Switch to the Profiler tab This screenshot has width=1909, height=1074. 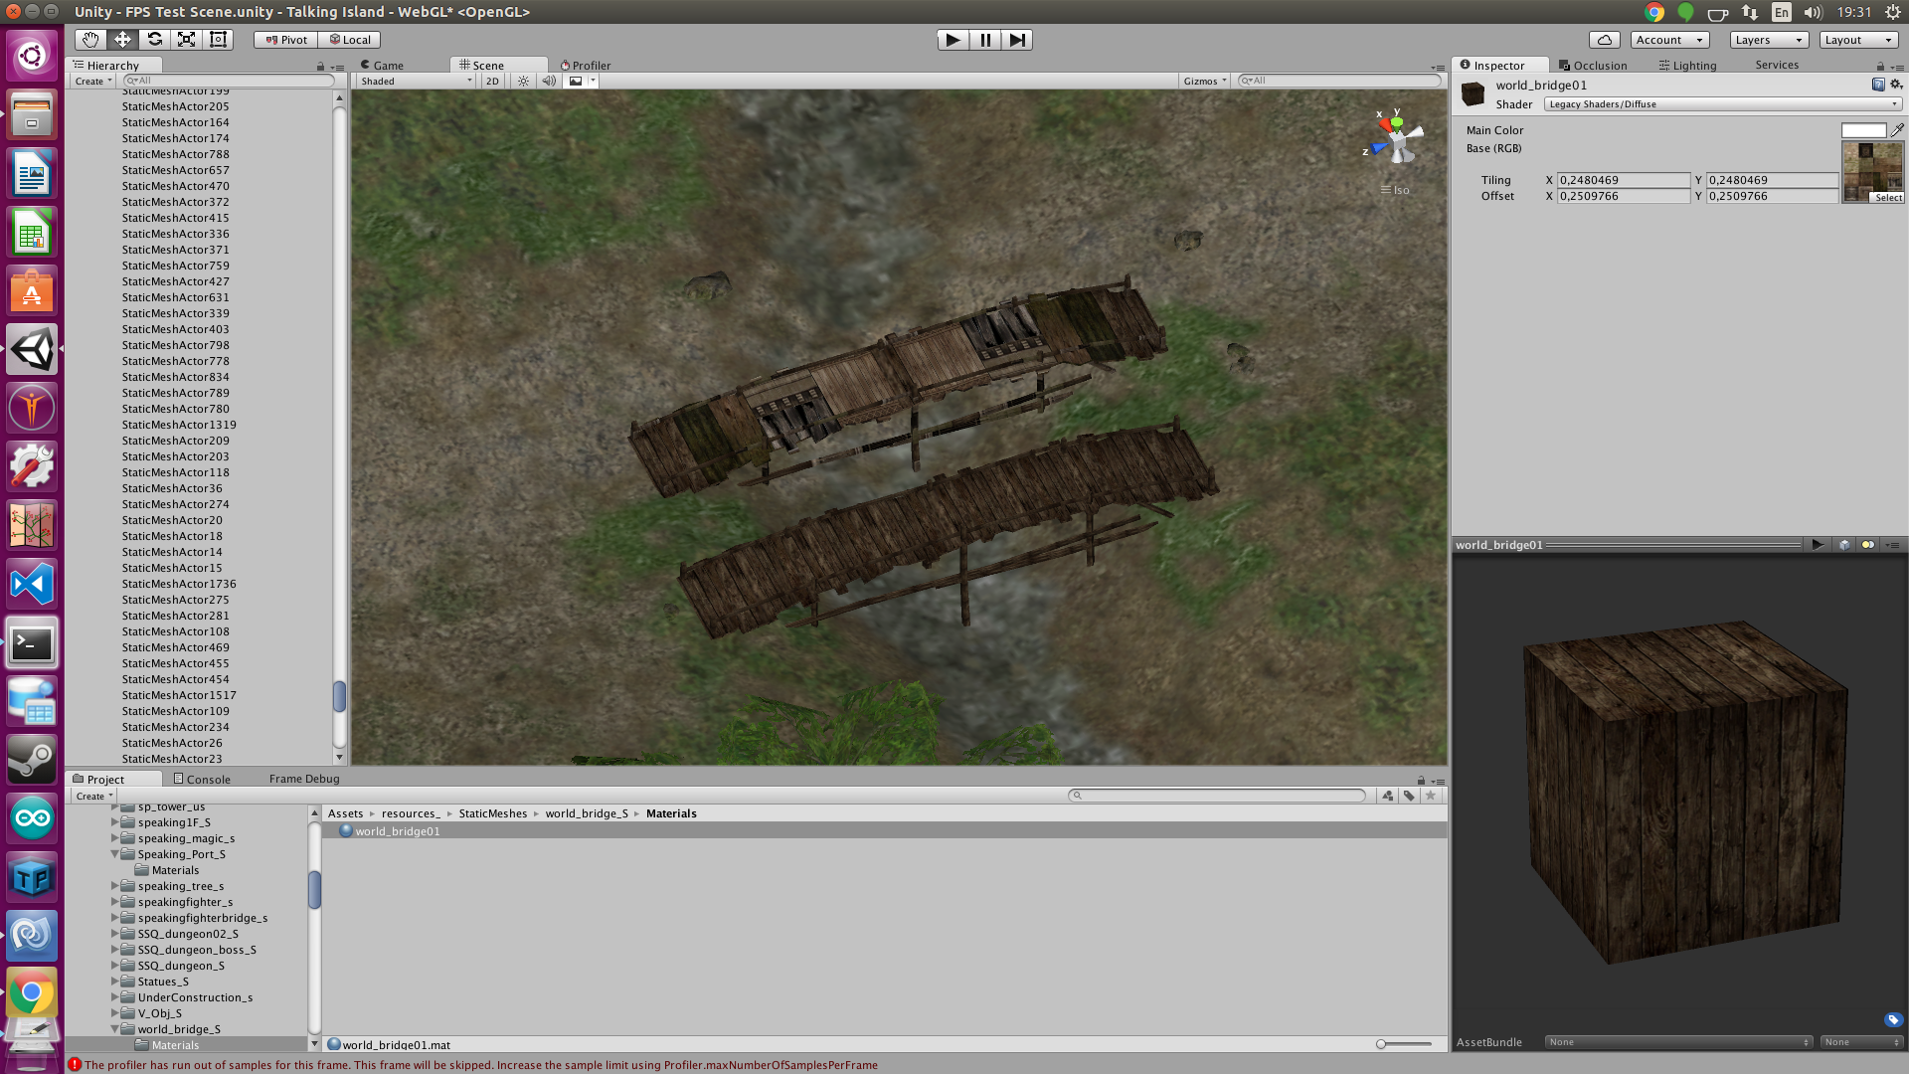(586, 66)
